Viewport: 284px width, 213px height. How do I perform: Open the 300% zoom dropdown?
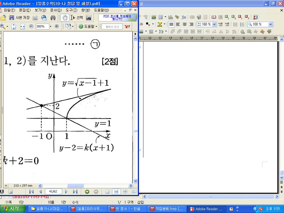(50, 26)
